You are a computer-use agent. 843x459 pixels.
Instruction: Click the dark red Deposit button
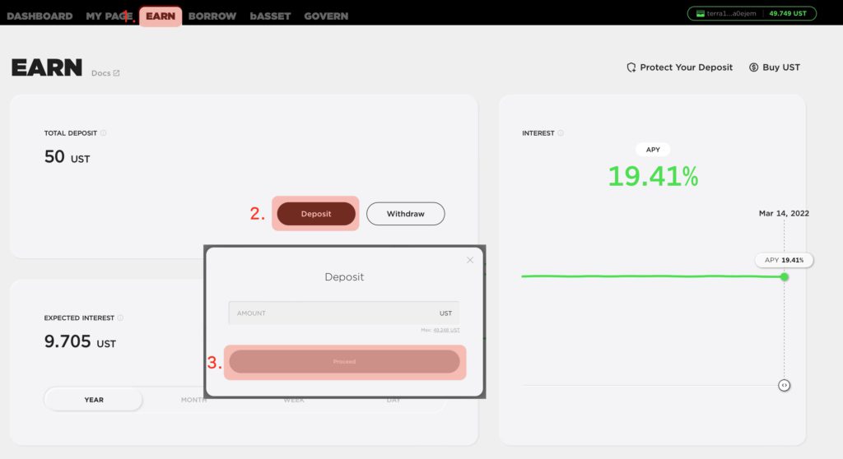316,213
